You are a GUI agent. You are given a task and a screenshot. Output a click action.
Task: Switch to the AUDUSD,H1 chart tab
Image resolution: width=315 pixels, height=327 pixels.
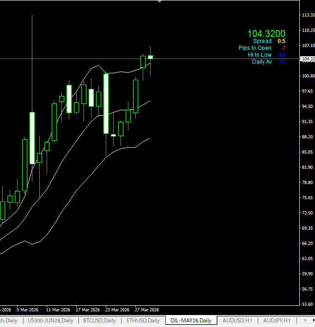[237, 321]
